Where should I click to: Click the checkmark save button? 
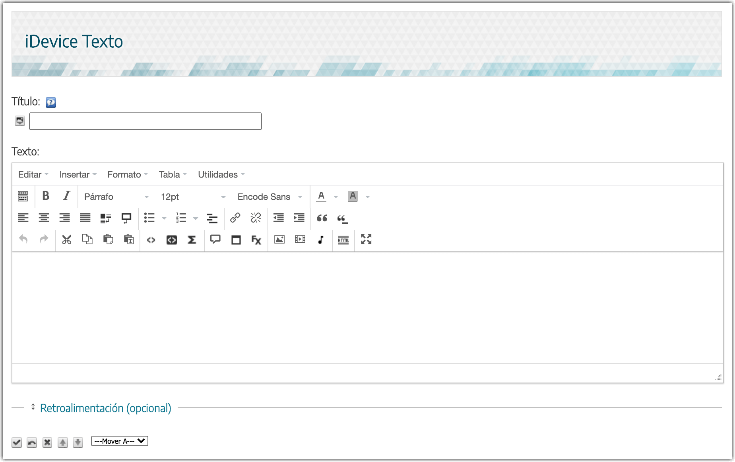17,442
